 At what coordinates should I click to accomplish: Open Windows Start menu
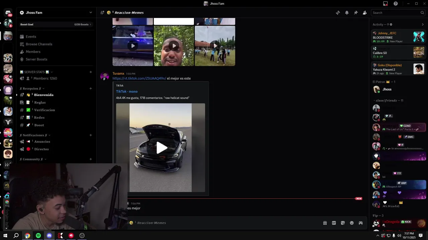click(5, 236)
